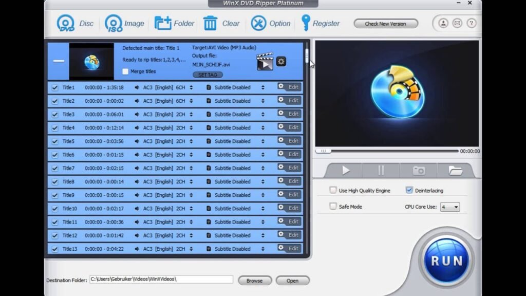The height and width of the screenshot is (296, 526).
Task: Uncheck the Title11 checkbox
Action: point(54,222)
